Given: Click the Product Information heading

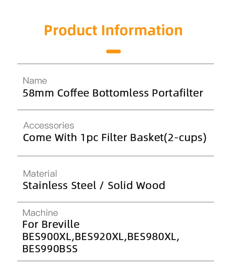Looking at the screenshot, I should (113, 30).
